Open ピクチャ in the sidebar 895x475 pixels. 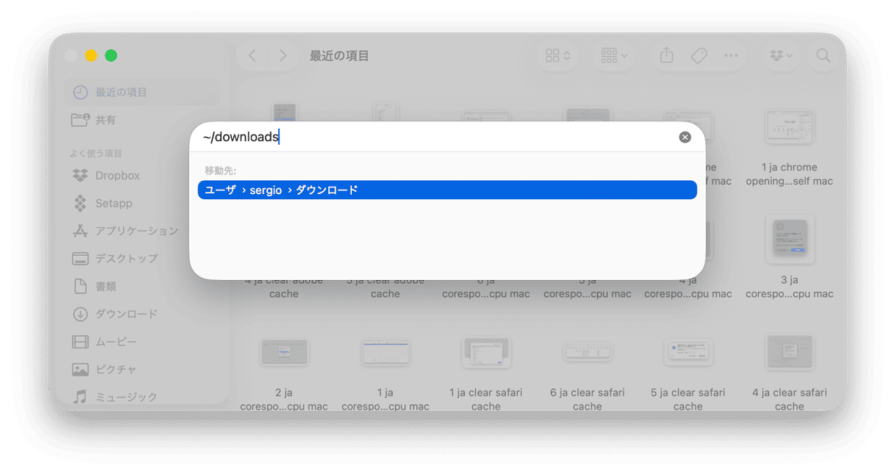(x=141, y=369)
